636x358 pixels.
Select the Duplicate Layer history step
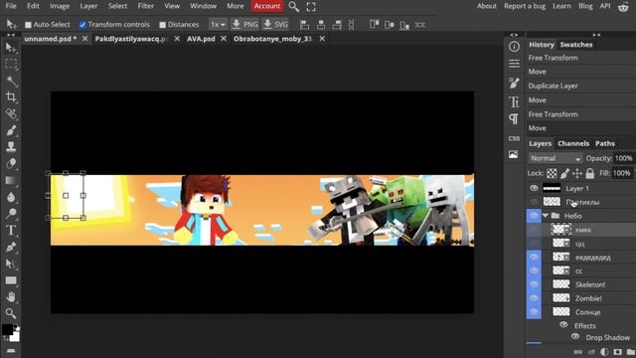point(553,87)
